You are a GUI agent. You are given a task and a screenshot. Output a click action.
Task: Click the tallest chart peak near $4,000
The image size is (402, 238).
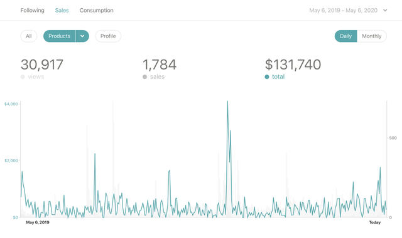pos(227,101)
